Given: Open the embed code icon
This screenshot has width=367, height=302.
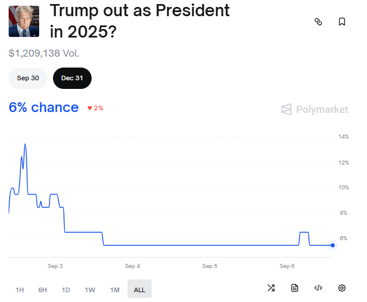Looking at the screenshot, I should [318, 288].
